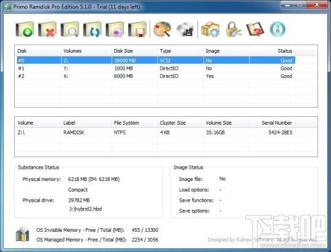
Task: Click the reload disk icon with blue arrows
Action: point(92,29)
